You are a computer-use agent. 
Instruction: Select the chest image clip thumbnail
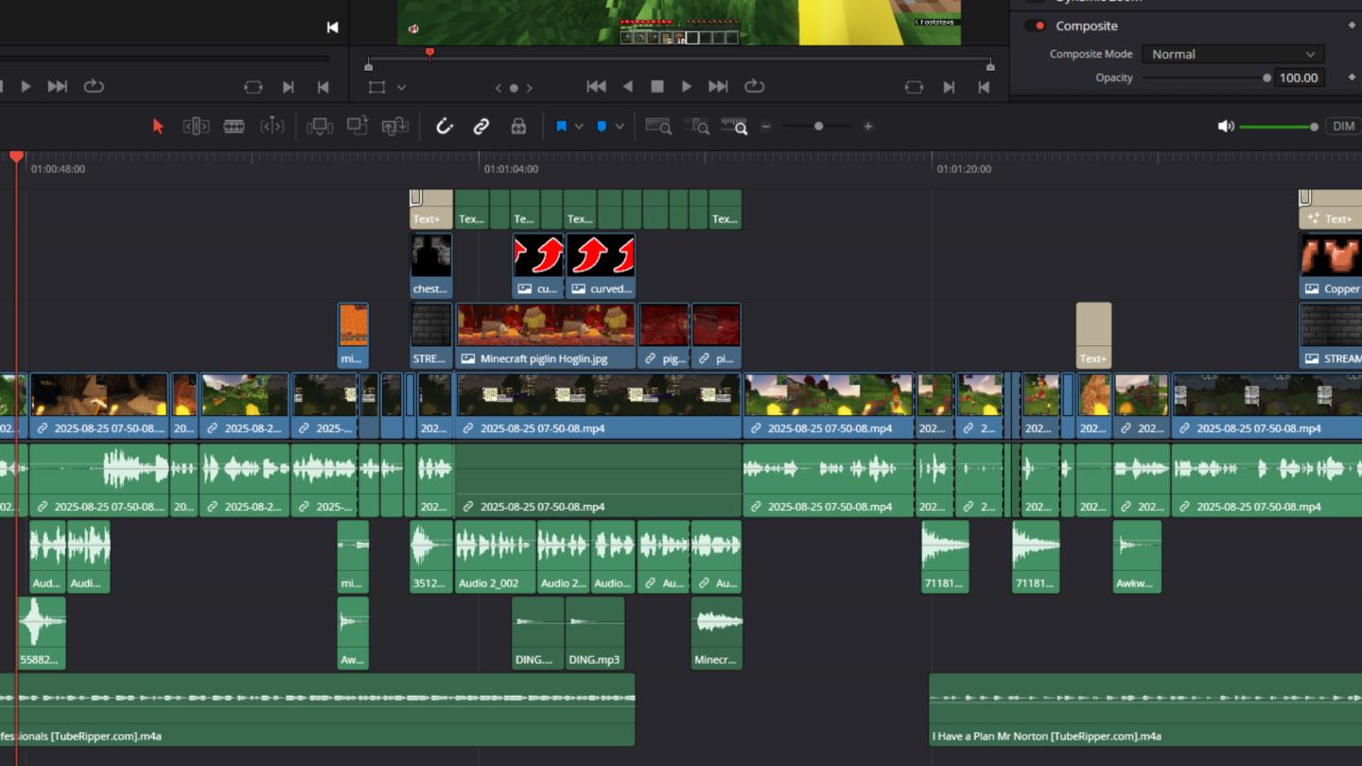coord(431,266)
